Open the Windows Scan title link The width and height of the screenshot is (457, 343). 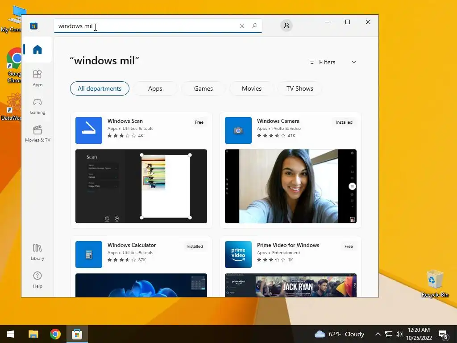point(125,121)
